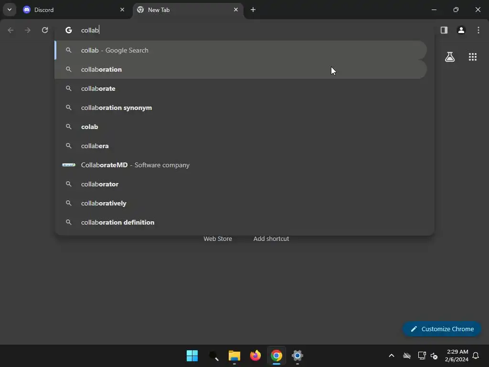This screenshot has width=489, height=367.
Task: Open the tab search dropdown arrow
Action: coord(10,10)
